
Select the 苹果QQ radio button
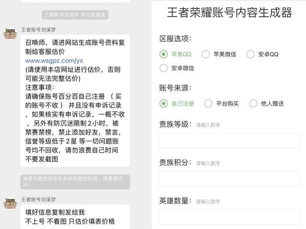163,54
